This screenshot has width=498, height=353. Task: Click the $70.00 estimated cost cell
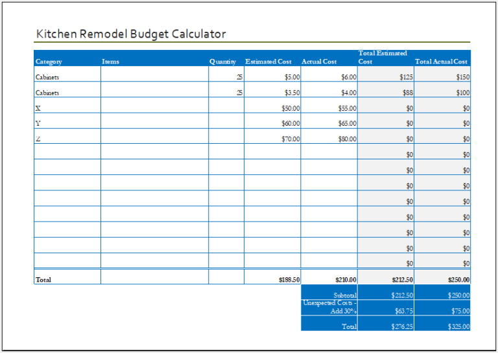(x=273, y=139)
